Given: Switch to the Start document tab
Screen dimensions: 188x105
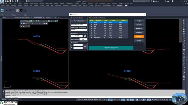Looking at the screenshot, I should coord(4,17).
